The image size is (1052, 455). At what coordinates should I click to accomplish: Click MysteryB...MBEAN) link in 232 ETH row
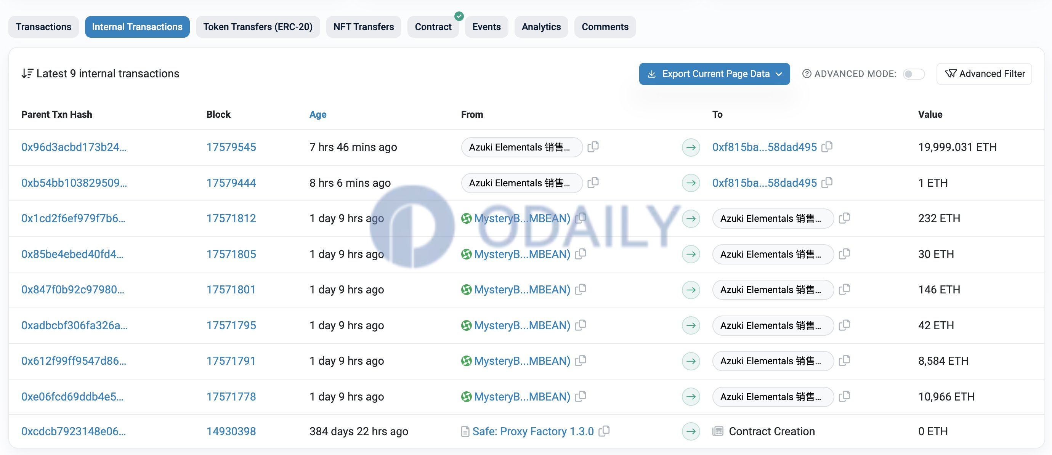tap(522, 218)
